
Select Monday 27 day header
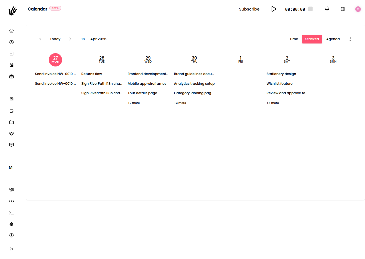(x=55, y=60)
